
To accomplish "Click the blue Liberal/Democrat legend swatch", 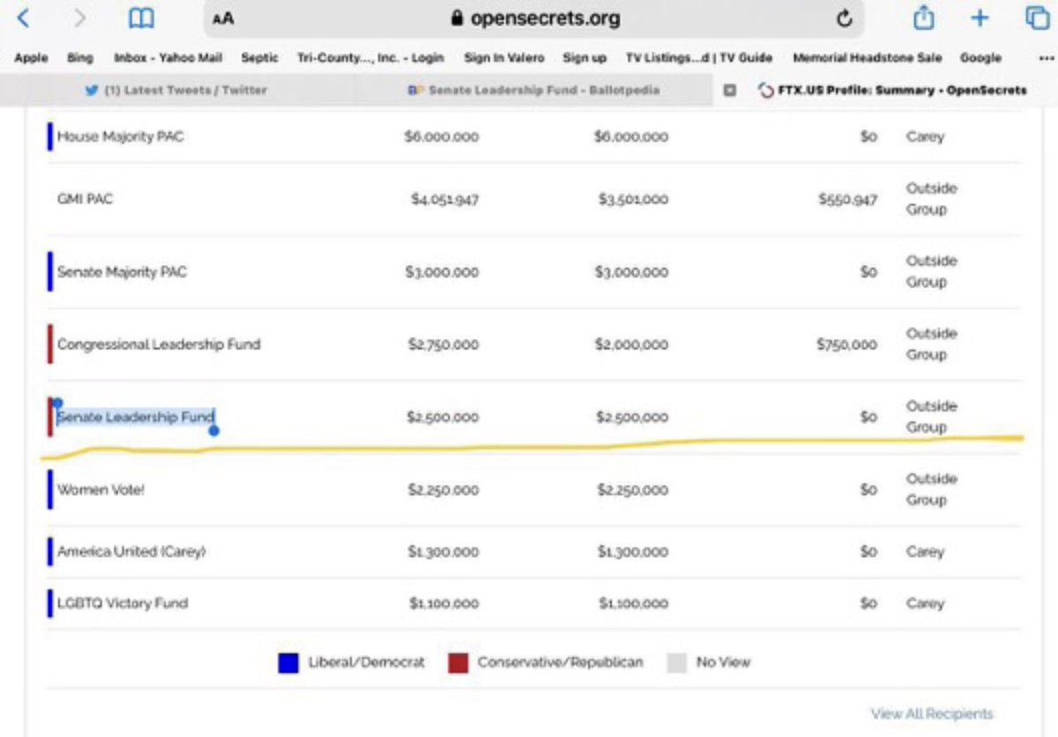I will coord(288,662).
